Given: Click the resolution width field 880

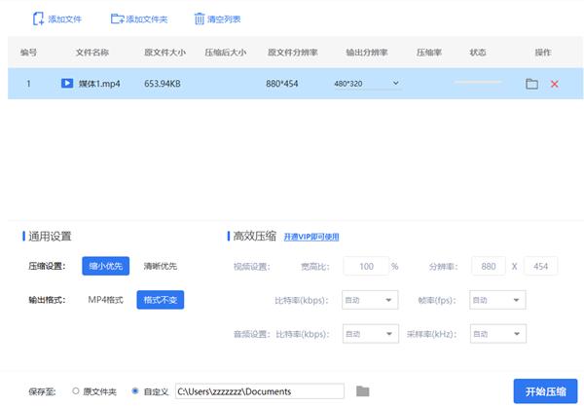Looking at the screenshot, I should (489, 266).
